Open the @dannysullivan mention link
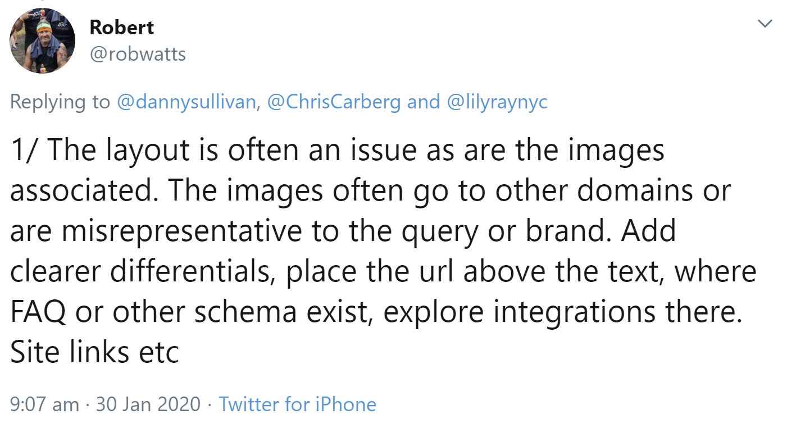This screenshot has height=428, width=787. (185, 102)
